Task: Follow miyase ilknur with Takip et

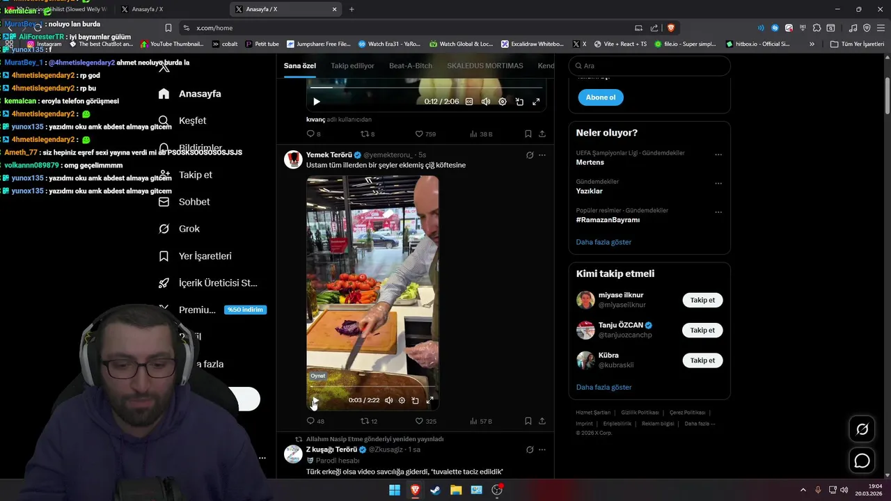Action: [x=702, y=300]
